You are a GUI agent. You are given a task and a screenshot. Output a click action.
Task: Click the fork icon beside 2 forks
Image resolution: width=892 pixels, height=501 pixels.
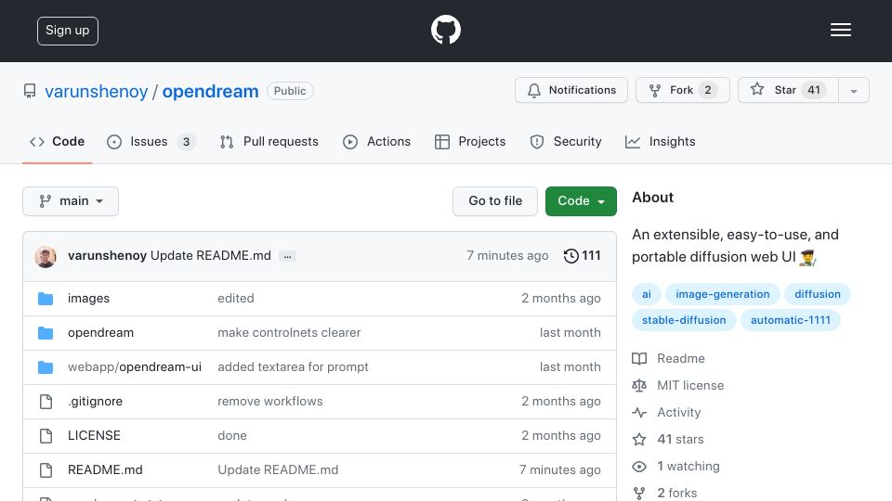click(x=639, y=493)
